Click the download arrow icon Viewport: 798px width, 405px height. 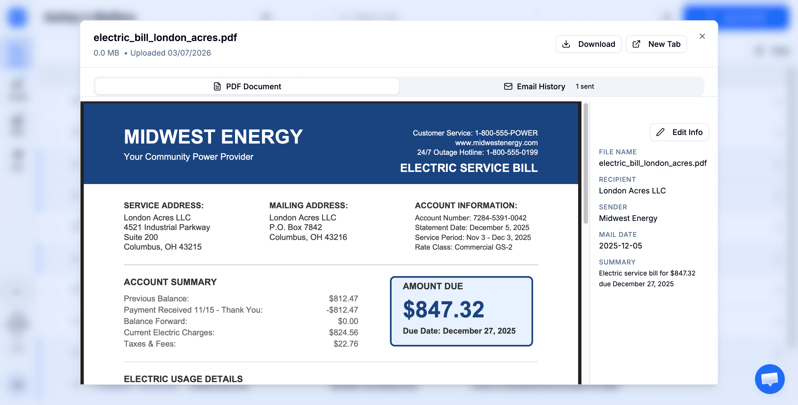566,44
